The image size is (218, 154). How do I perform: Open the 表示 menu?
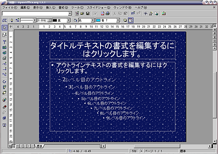click(x=38, y=8)
